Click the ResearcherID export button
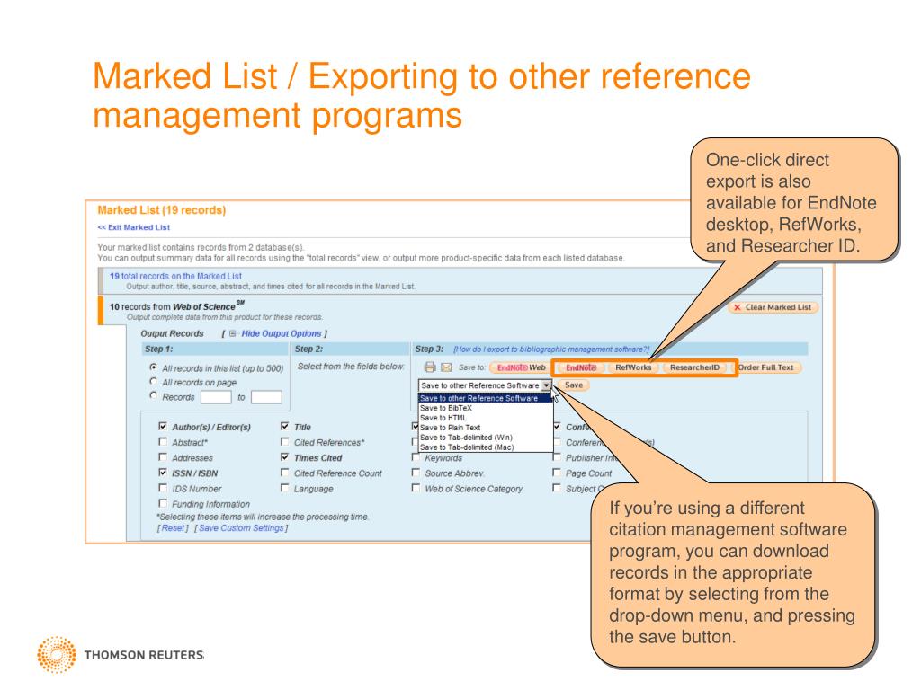 [694, 367]
